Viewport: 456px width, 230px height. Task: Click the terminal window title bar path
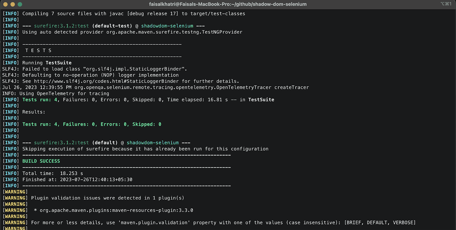(x=228, y=4)
